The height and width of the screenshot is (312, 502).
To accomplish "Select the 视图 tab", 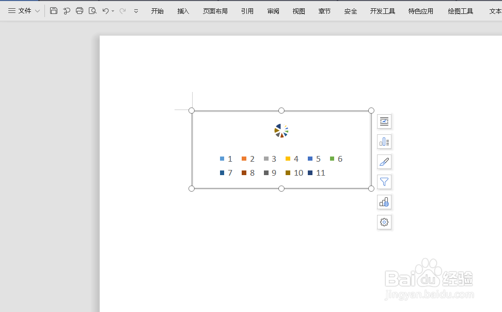I will pos(299,11).
